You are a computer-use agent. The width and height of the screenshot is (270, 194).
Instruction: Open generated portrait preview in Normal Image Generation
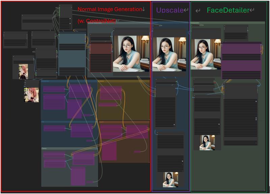(x=131, y=54)
